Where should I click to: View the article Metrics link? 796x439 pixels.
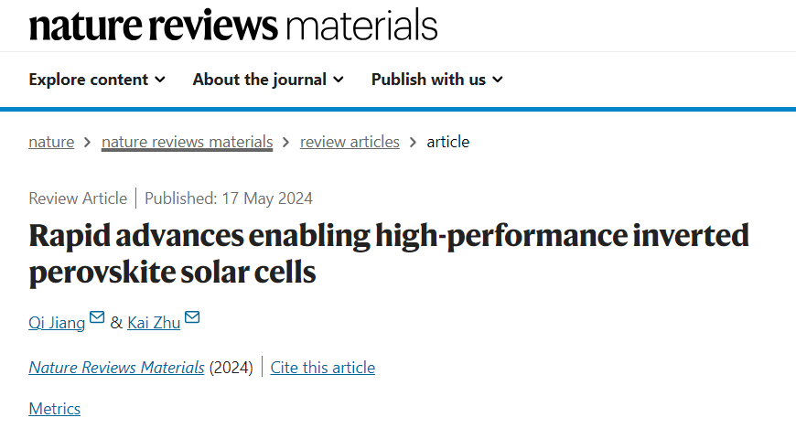(x=54, y=409)
